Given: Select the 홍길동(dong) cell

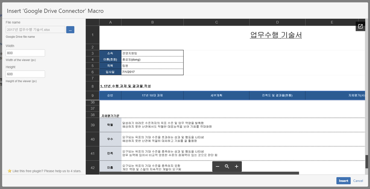Looking at the screenshot, I should [153, 59].
